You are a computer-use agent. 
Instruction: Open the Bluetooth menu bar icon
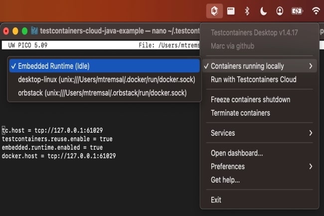pos(247,11)
